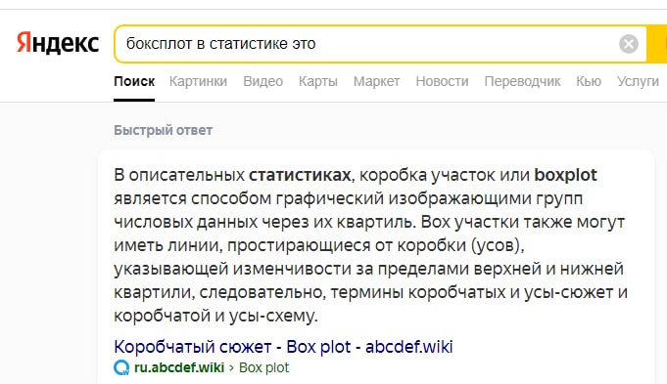This screenshot has width=667, height=384.
Task: Clear the search query with the X icon
Action: pos(628,44)
